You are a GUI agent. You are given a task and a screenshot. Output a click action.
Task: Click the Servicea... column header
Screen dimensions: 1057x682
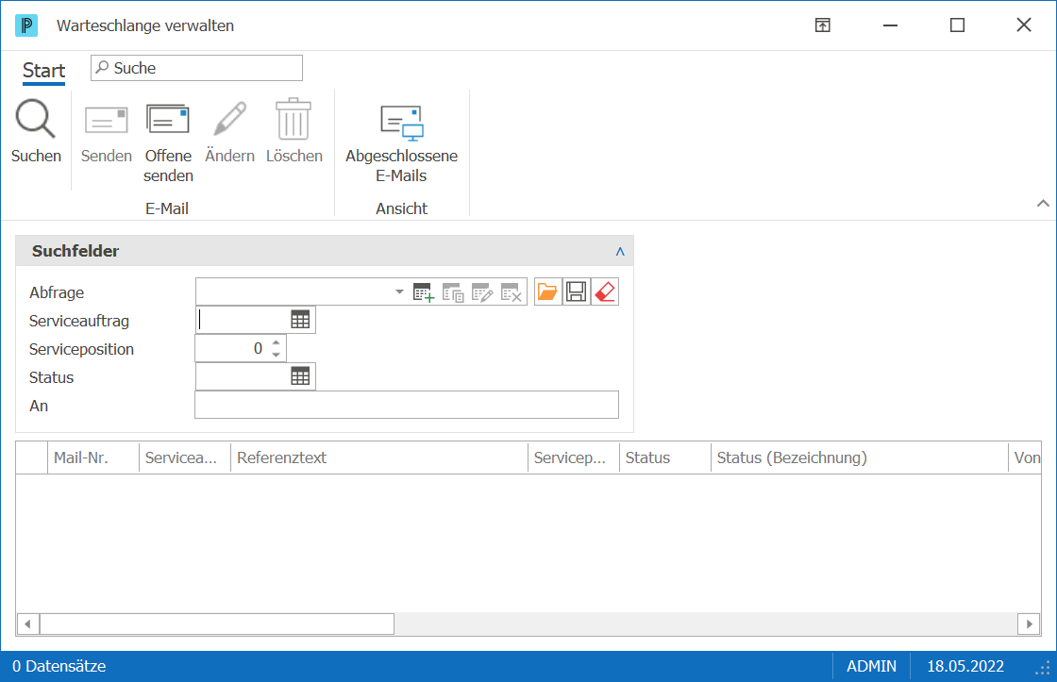[x=185, y=457]
